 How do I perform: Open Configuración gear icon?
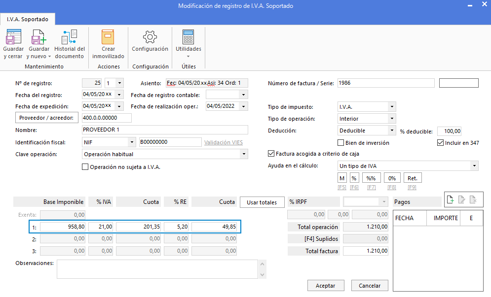(x=150, y=37)
